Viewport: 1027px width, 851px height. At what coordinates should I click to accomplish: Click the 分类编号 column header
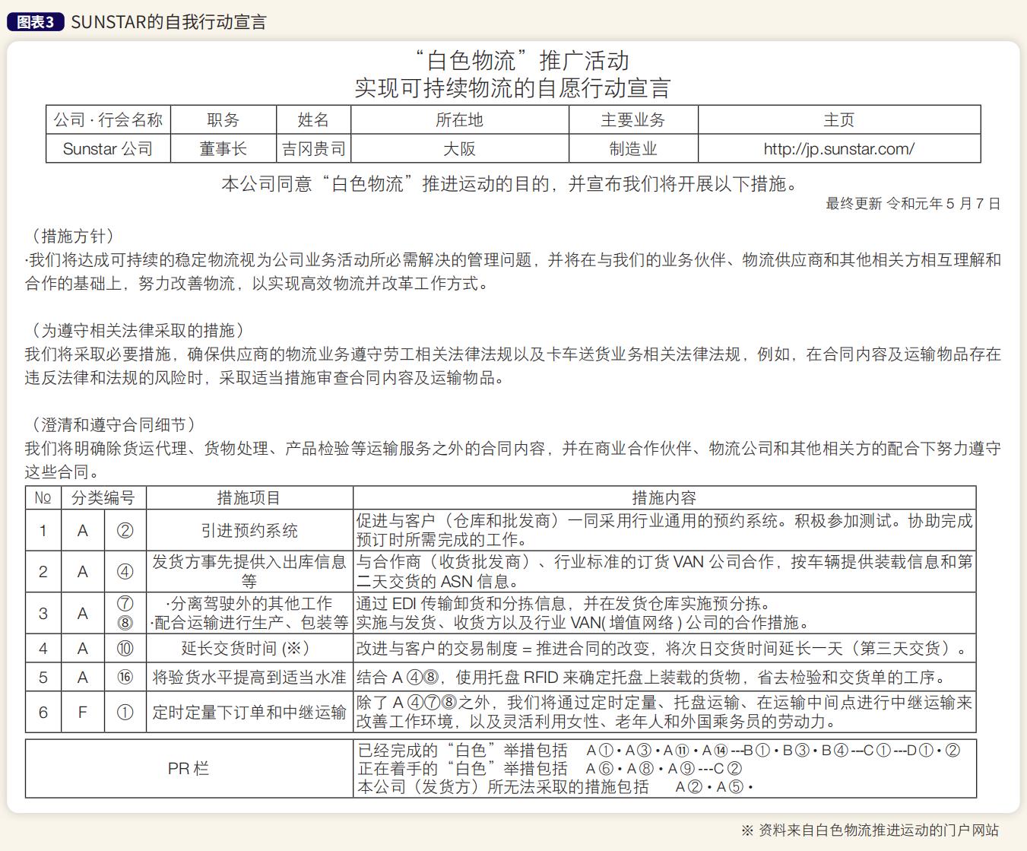(103, 498)
